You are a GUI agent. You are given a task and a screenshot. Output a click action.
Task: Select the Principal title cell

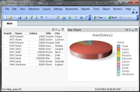50,43
